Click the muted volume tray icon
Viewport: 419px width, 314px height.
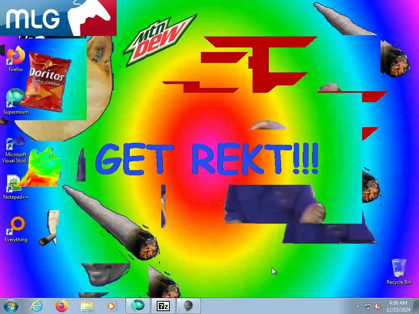(x=378, y=307)
